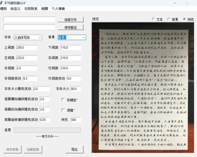Open the 捐赠 menu

click(x=45, y=9)
